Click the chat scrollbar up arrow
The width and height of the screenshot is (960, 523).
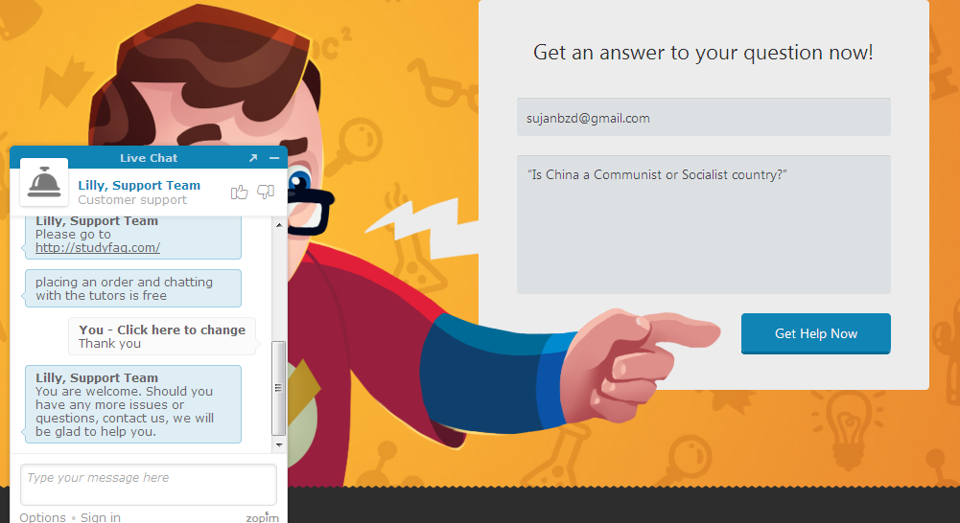click(279, 225)
